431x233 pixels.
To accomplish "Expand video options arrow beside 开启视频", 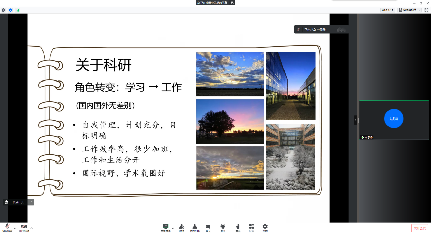I will point(32,228).
